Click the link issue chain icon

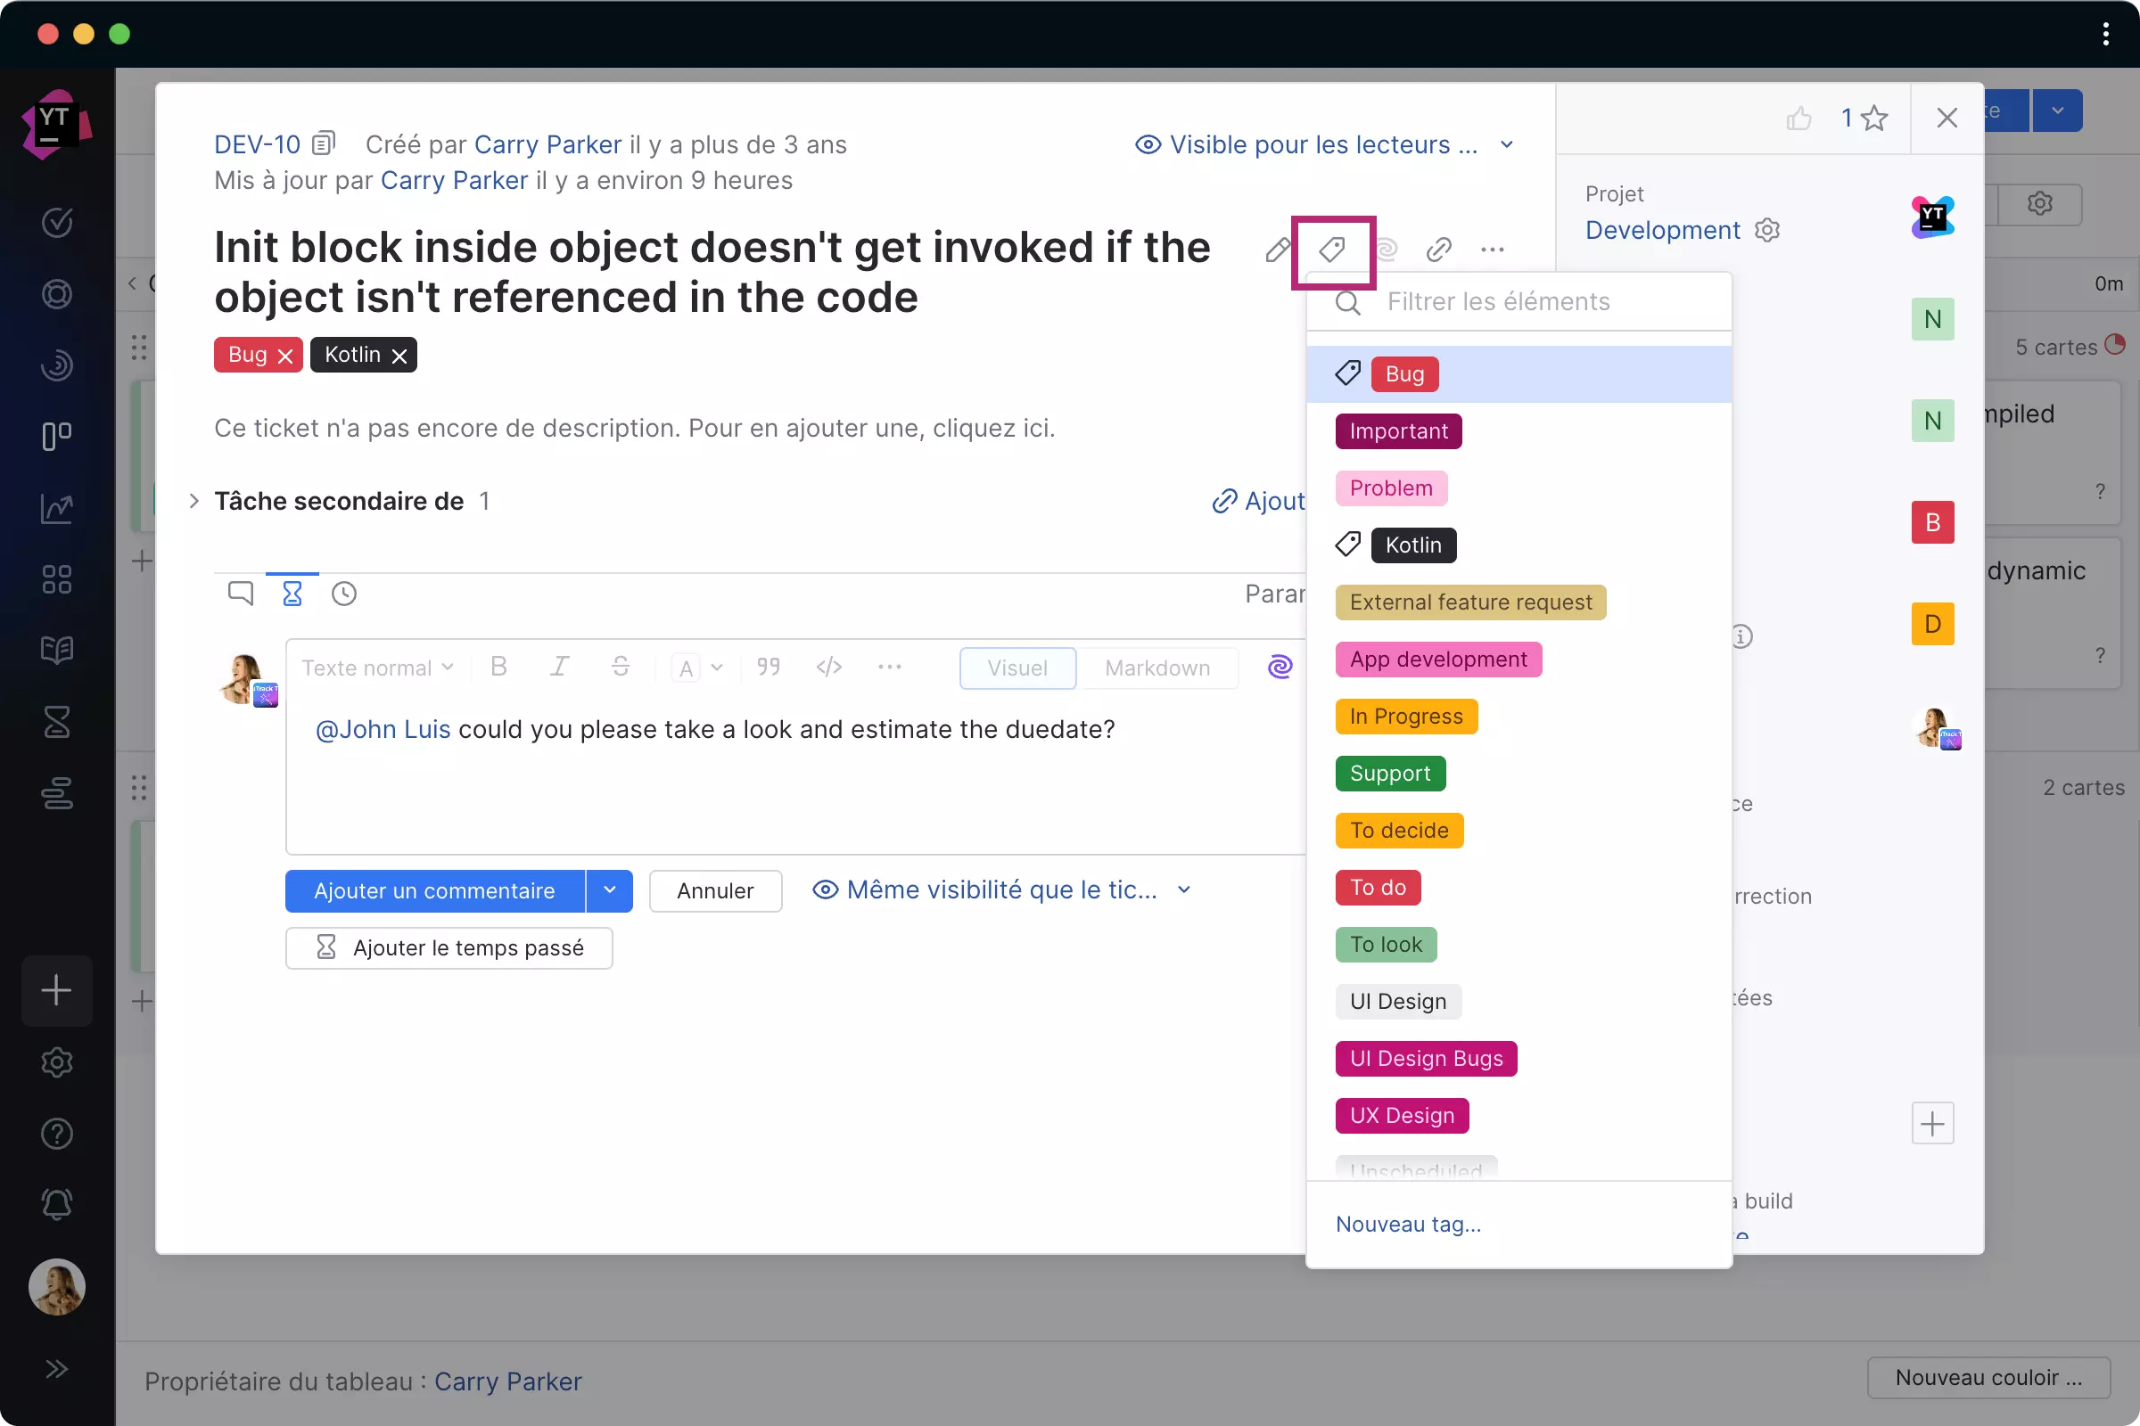pyautogui.click(x=1438, y=250)
